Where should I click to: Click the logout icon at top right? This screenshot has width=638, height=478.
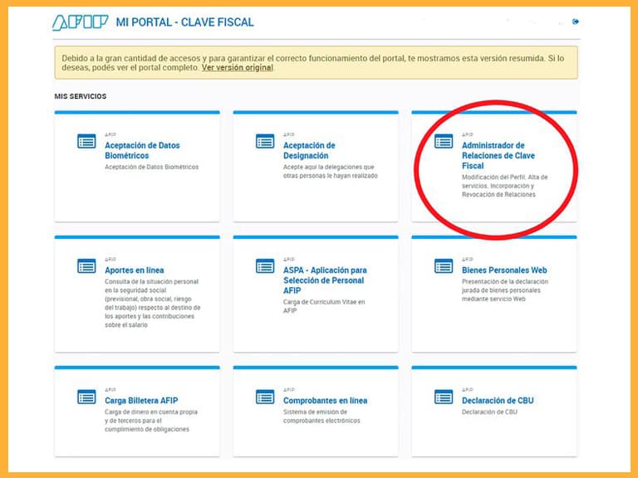(x=576, y=22)
